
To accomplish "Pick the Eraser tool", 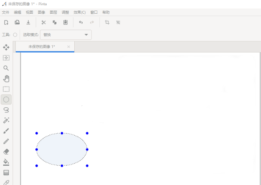I will tap(6, 152).
